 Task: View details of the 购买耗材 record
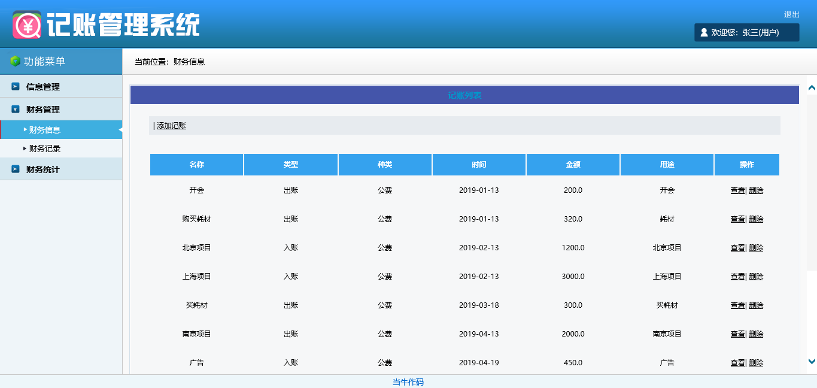tap(737, 219)
